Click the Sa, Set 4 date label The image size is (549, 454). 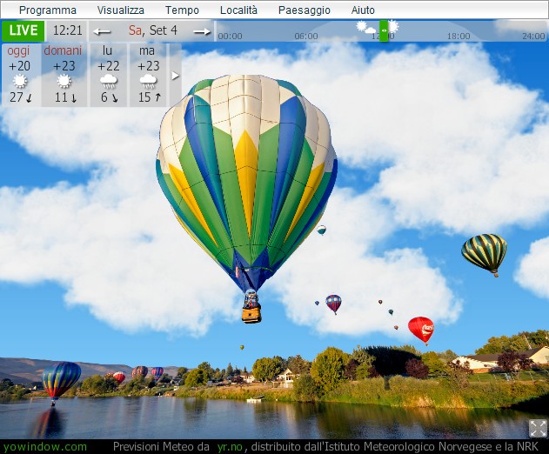tap(152, 30)
